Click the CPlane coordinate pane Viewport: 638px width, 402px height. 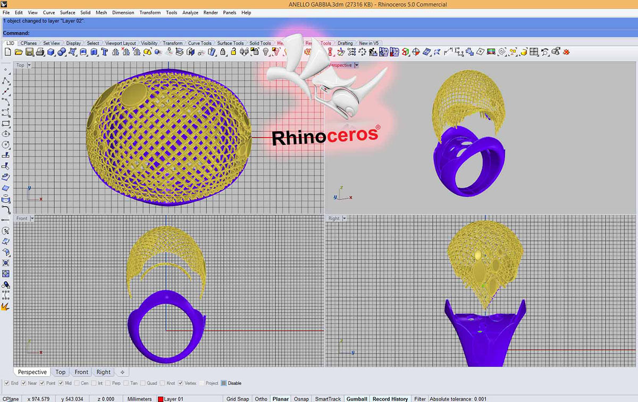tap(11, 399)
